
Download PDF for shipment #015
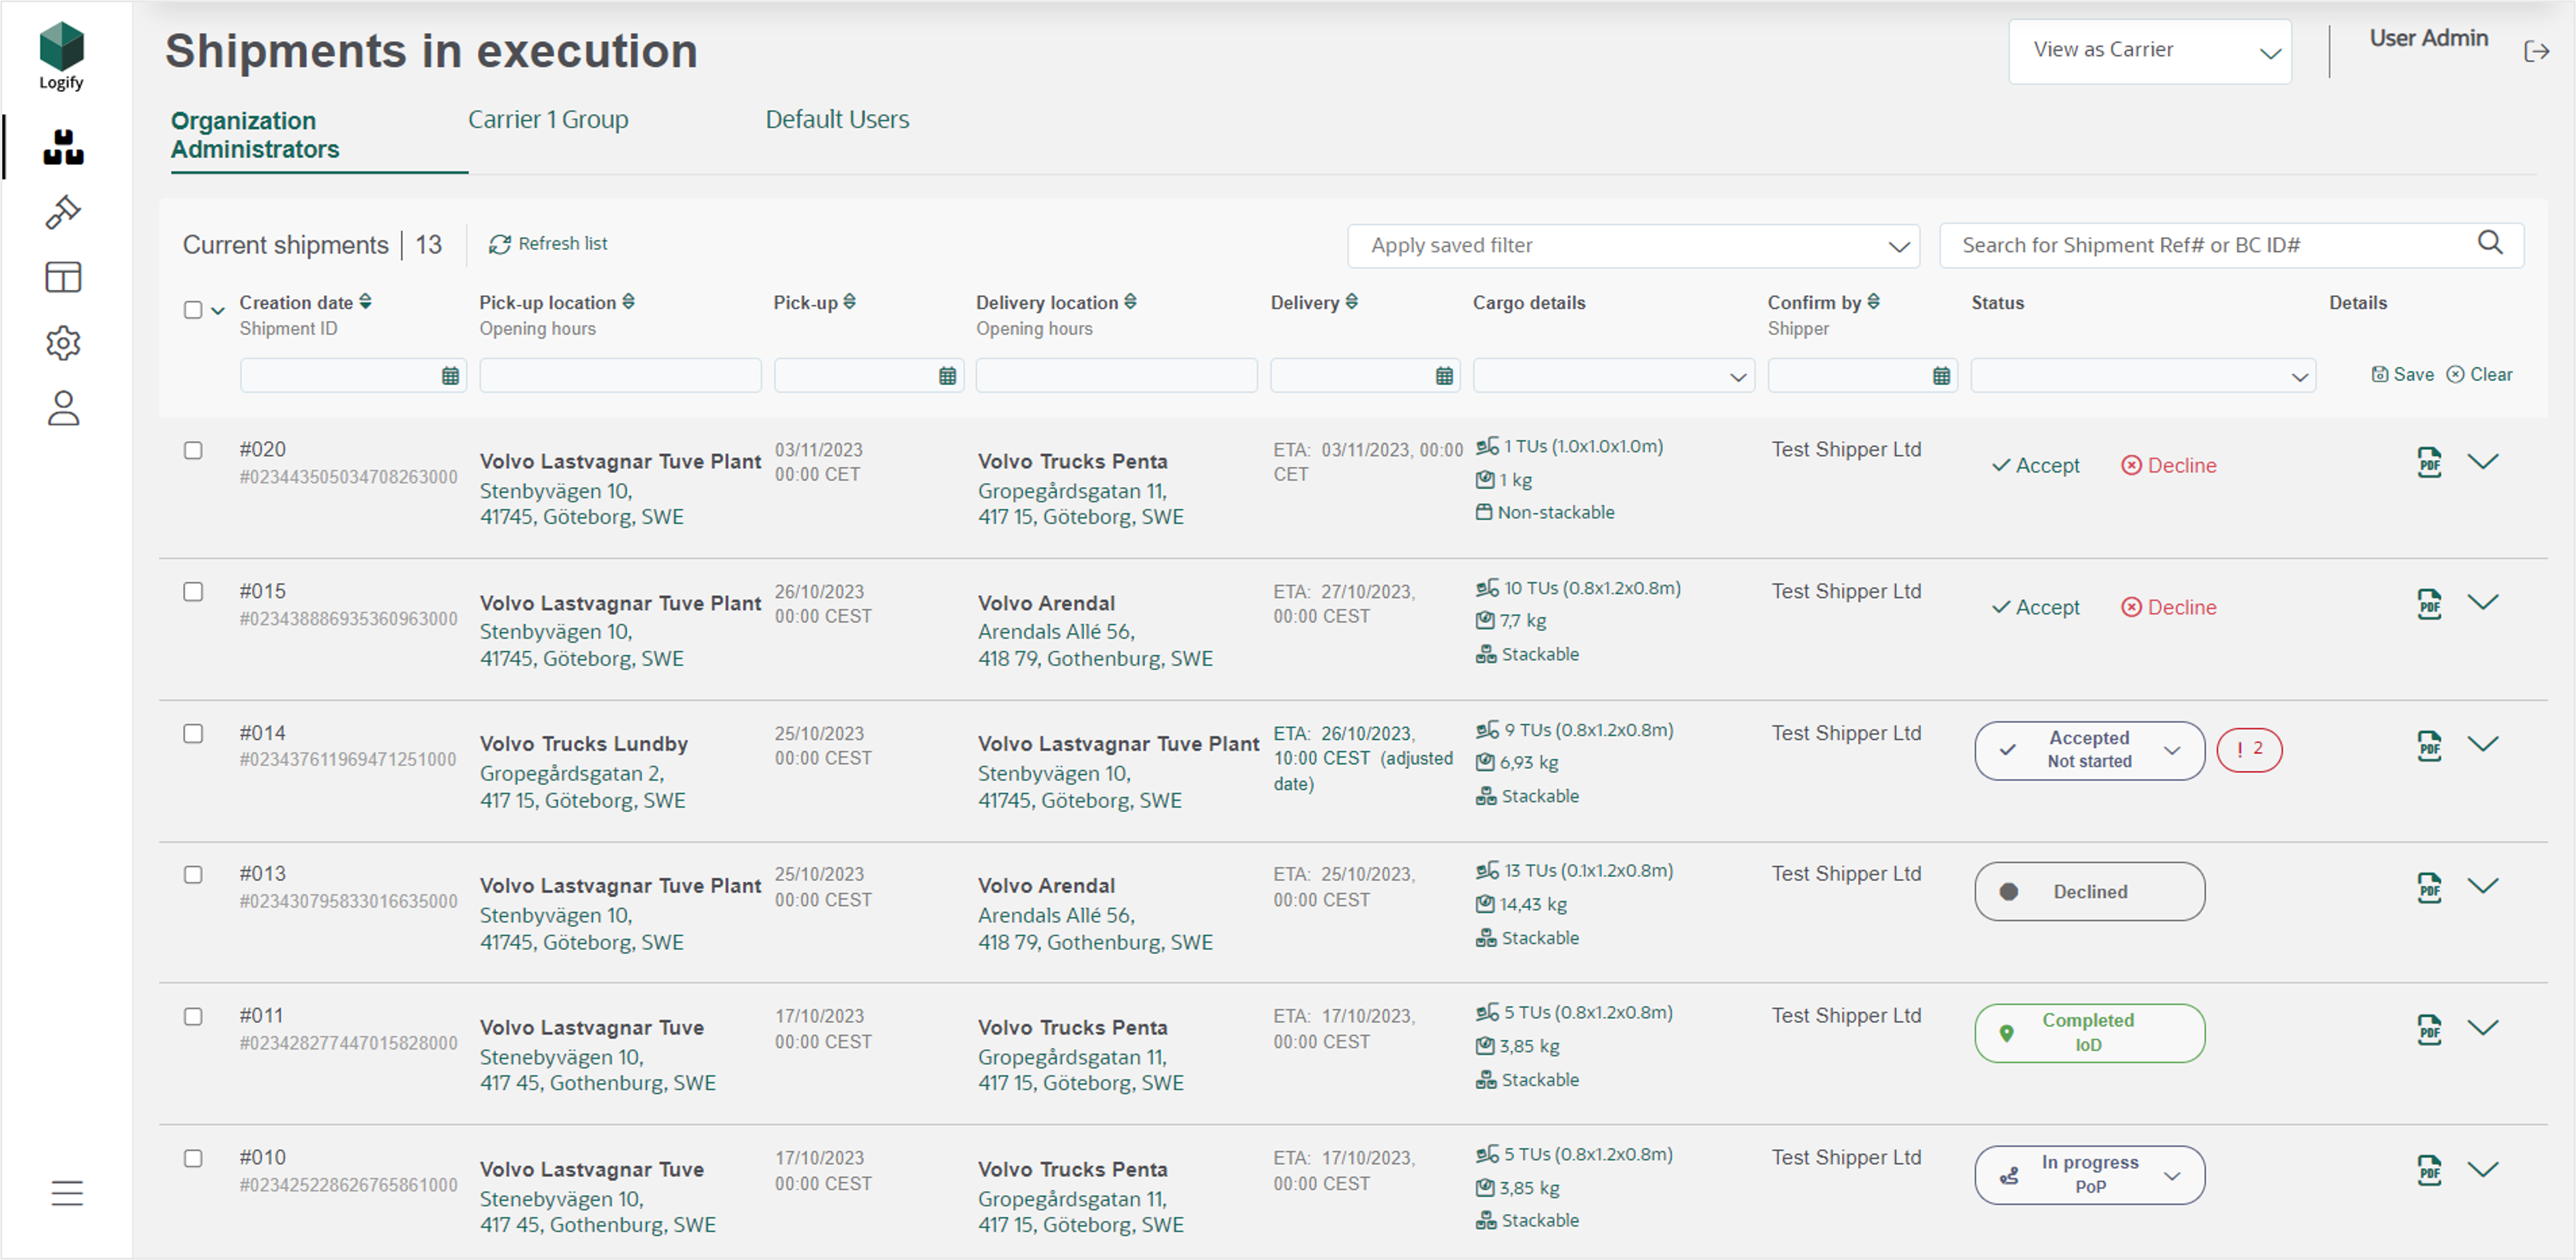(2429, 603)
